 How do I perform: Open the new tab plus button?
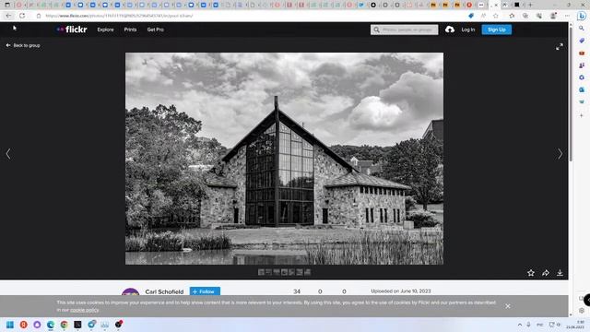pyautogui.click(x=530, y=5)
